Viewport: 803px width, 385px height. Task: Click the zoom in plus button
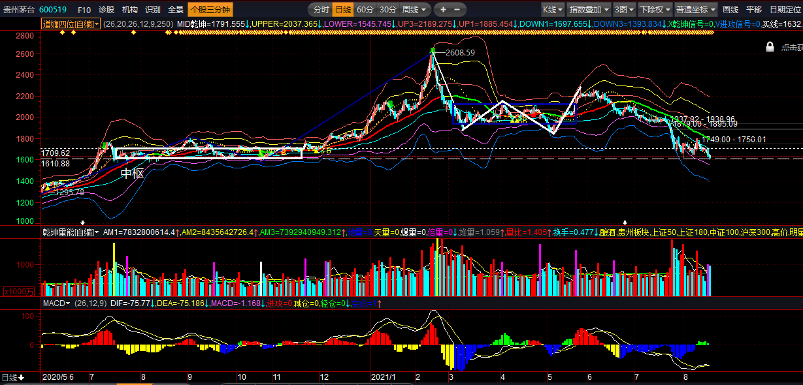pyautogui.click(x=444, y=10)
